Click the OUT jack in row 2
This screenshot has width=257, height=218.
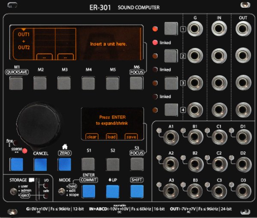243,56
